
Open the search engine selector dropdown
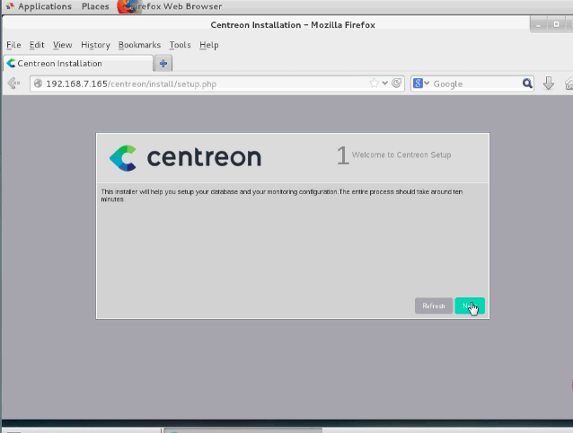tap(421, 84)
